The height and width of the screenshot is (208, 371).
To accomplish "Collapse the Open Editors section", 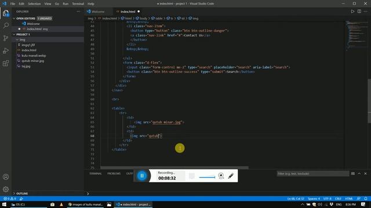I will [14, 18].
